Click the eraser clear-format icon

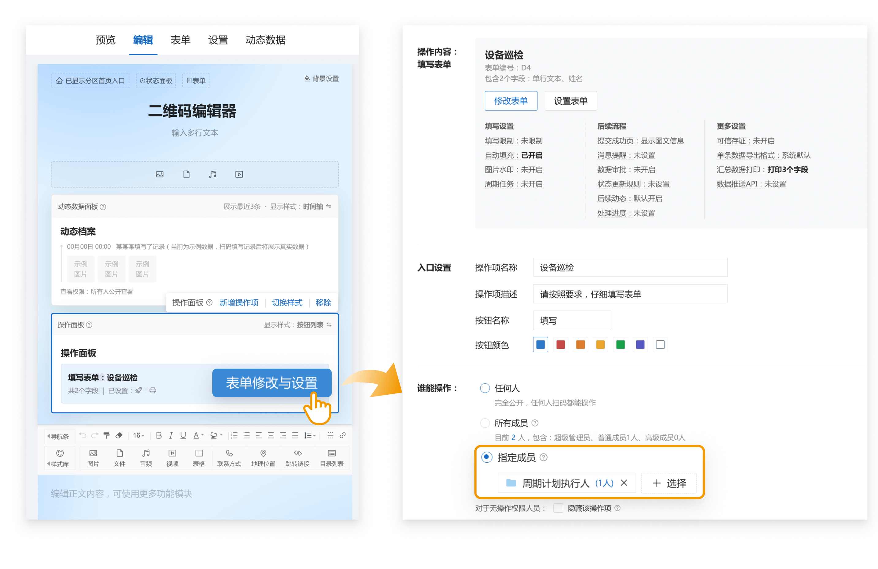(119, 435)
